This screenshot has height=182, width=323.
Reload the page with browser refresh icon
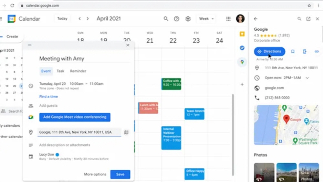pos(12,5)
